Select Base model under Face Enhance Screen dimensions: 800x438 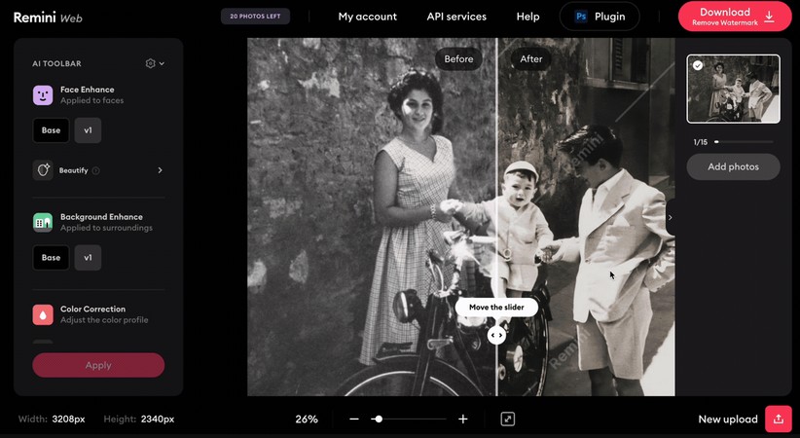pos(51,130)
